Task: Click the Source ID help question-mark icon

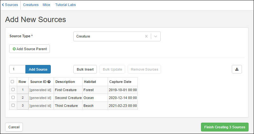Action: [49, 82]
